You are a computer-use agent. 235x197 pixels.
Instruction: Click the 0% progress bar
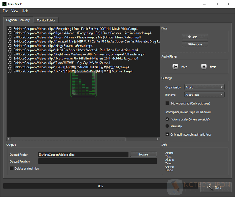[x=100, y=186]
